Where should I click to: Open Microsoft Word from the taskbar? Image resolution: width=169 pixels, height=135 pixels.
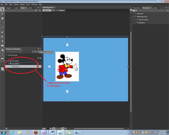(x=53, y=132)
